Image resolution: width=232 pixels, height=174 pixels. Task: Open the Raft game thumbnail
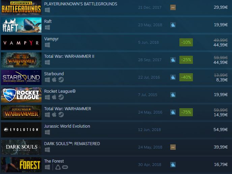(21, 25)
